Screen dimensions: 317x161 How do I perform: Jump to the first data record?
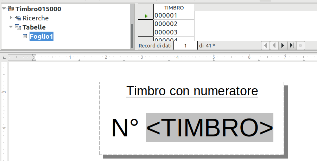266,45
